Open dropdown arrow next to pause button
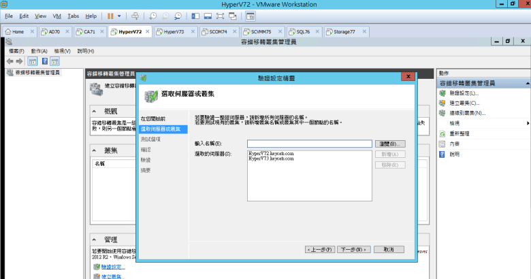This screenshot has width=531, height=279. 120,15
